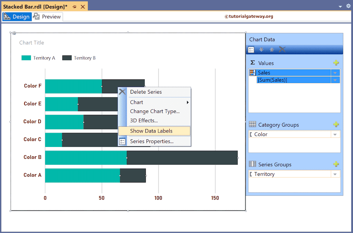Add a new Series Group with the plus icon
The height and width of the screenshot is (233, 353).
point(336,164)
